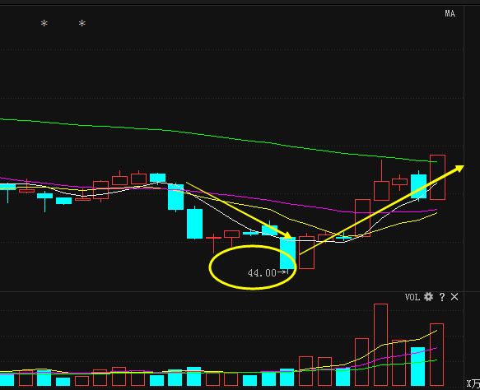Click the first asterisk event marker
The image size is (480, 390).
[44, 23]
